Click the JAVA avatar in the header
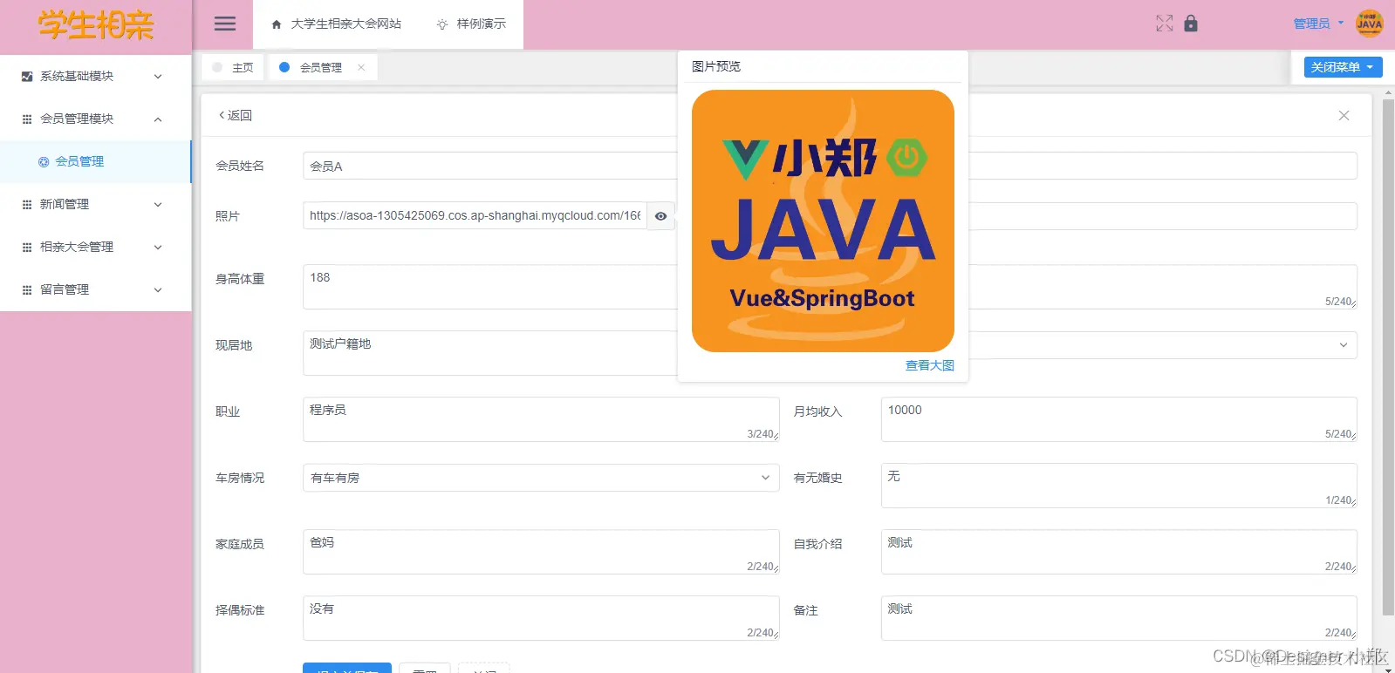This screenshot has width=1395, height=673. (x=1370, y=24)
